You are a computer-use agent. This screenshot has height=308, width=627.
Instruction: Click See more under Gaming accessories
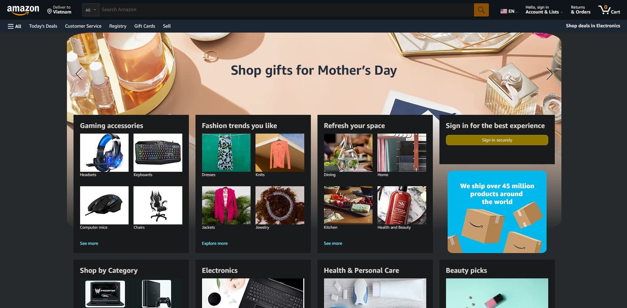coord(89,244)
